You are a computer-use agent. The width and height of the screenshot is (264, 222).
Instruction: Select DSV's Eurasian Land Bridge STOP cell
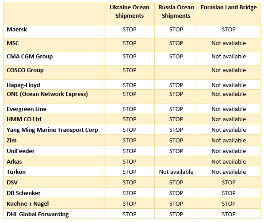(229, 182)
